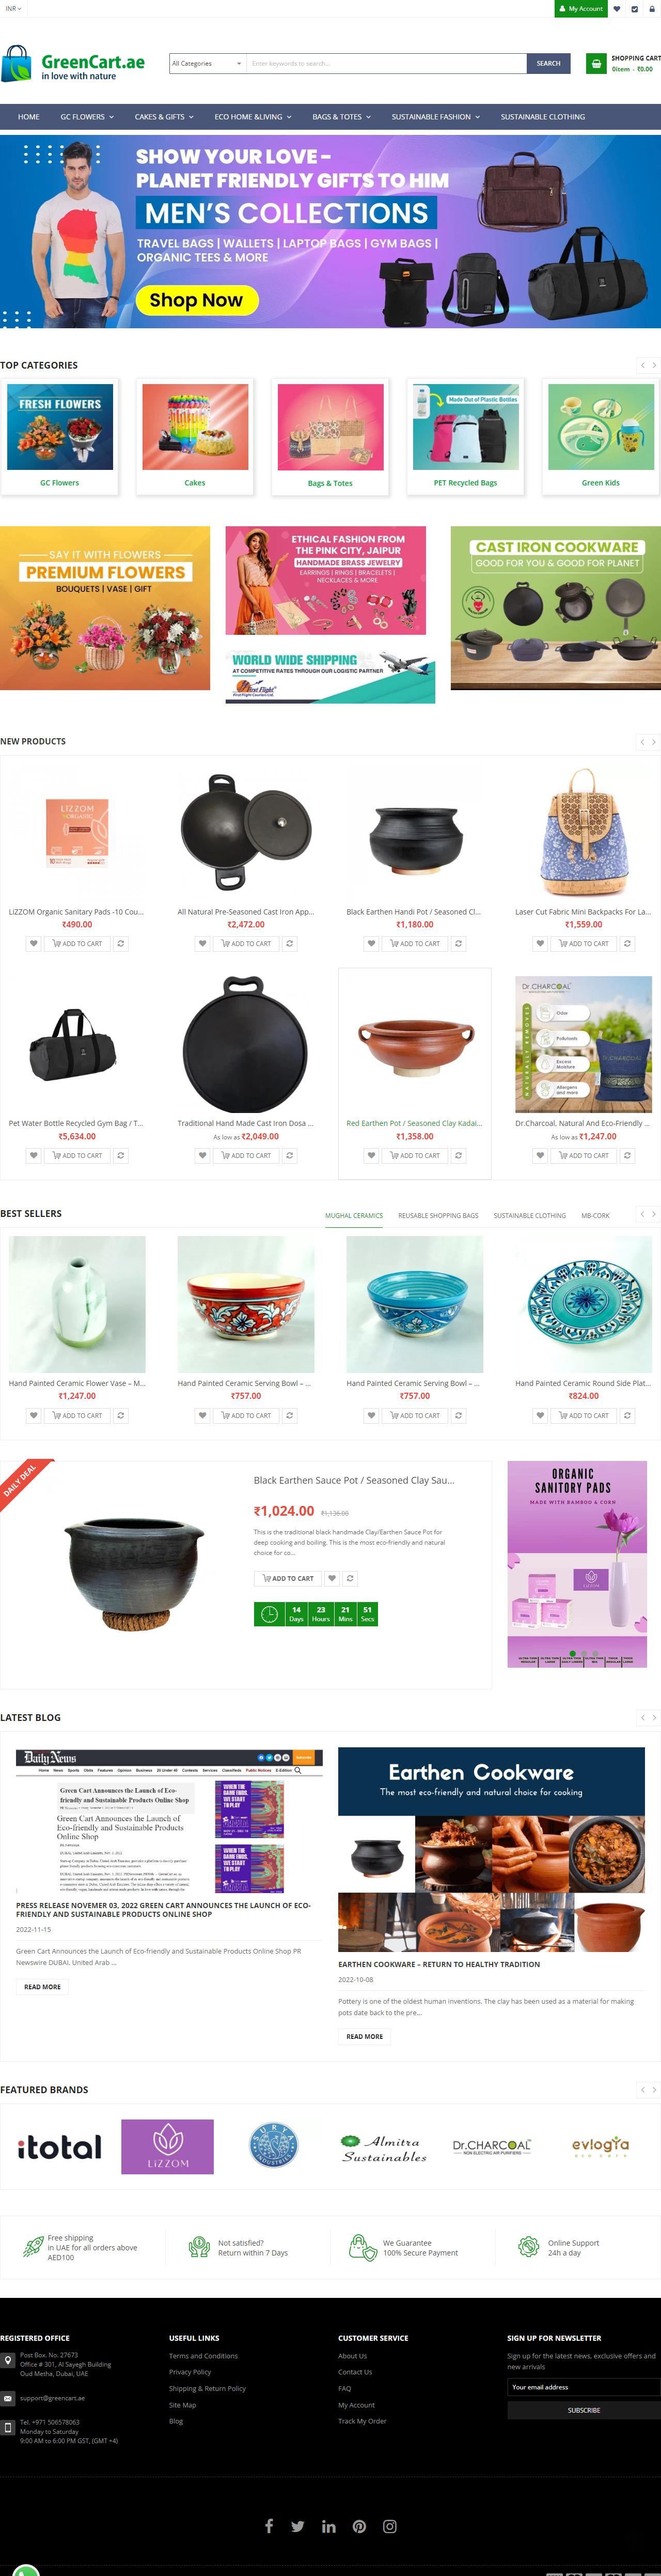Expand the All Categories search dropdown
This screenshot has width=661, height=2576.
pyautogui.click(x=208, y=63)
